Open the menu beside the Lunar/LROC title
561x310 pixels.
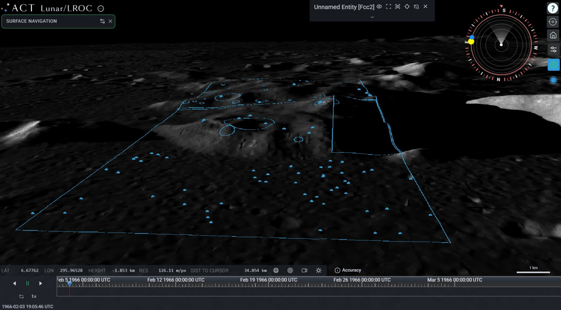(x=101, y=9)
